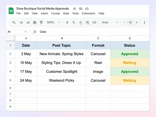Format selection as currency

(67, 22)
